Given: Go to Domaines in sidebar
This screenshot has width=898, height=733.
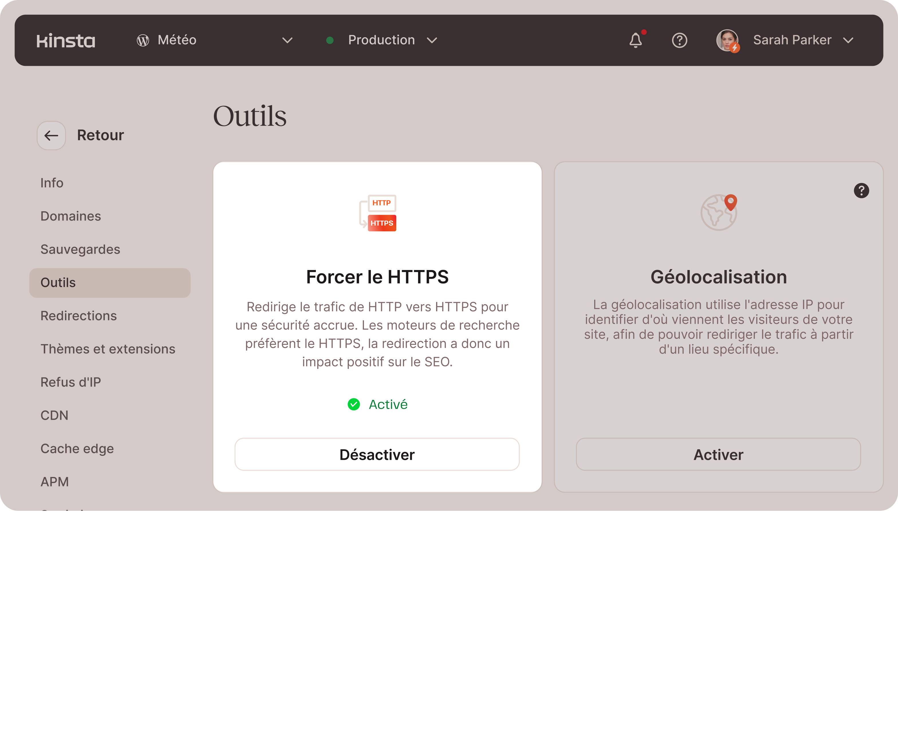Looking at the screenshot, I should 70,216.
